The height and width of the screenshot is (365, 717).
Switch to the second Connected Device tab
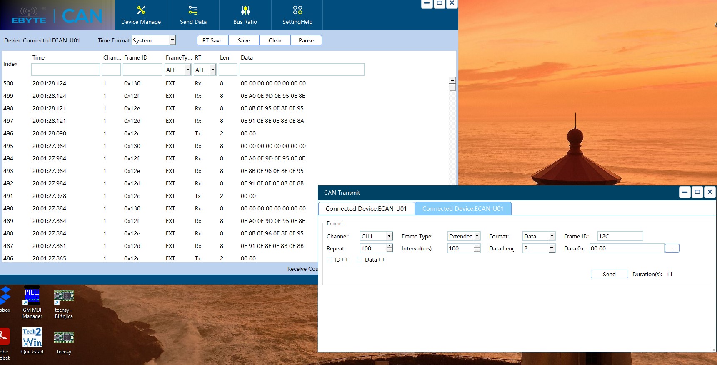point(463,209)
